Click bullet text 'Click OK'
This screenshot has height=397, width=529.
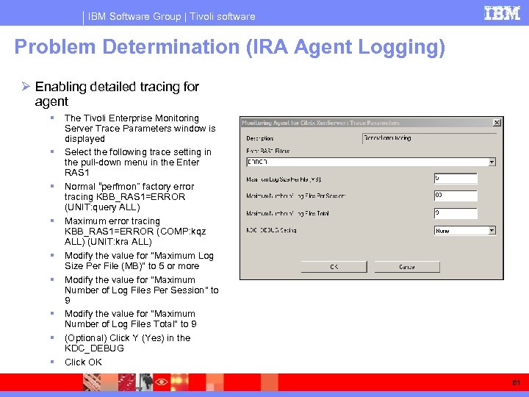[83, 362]
